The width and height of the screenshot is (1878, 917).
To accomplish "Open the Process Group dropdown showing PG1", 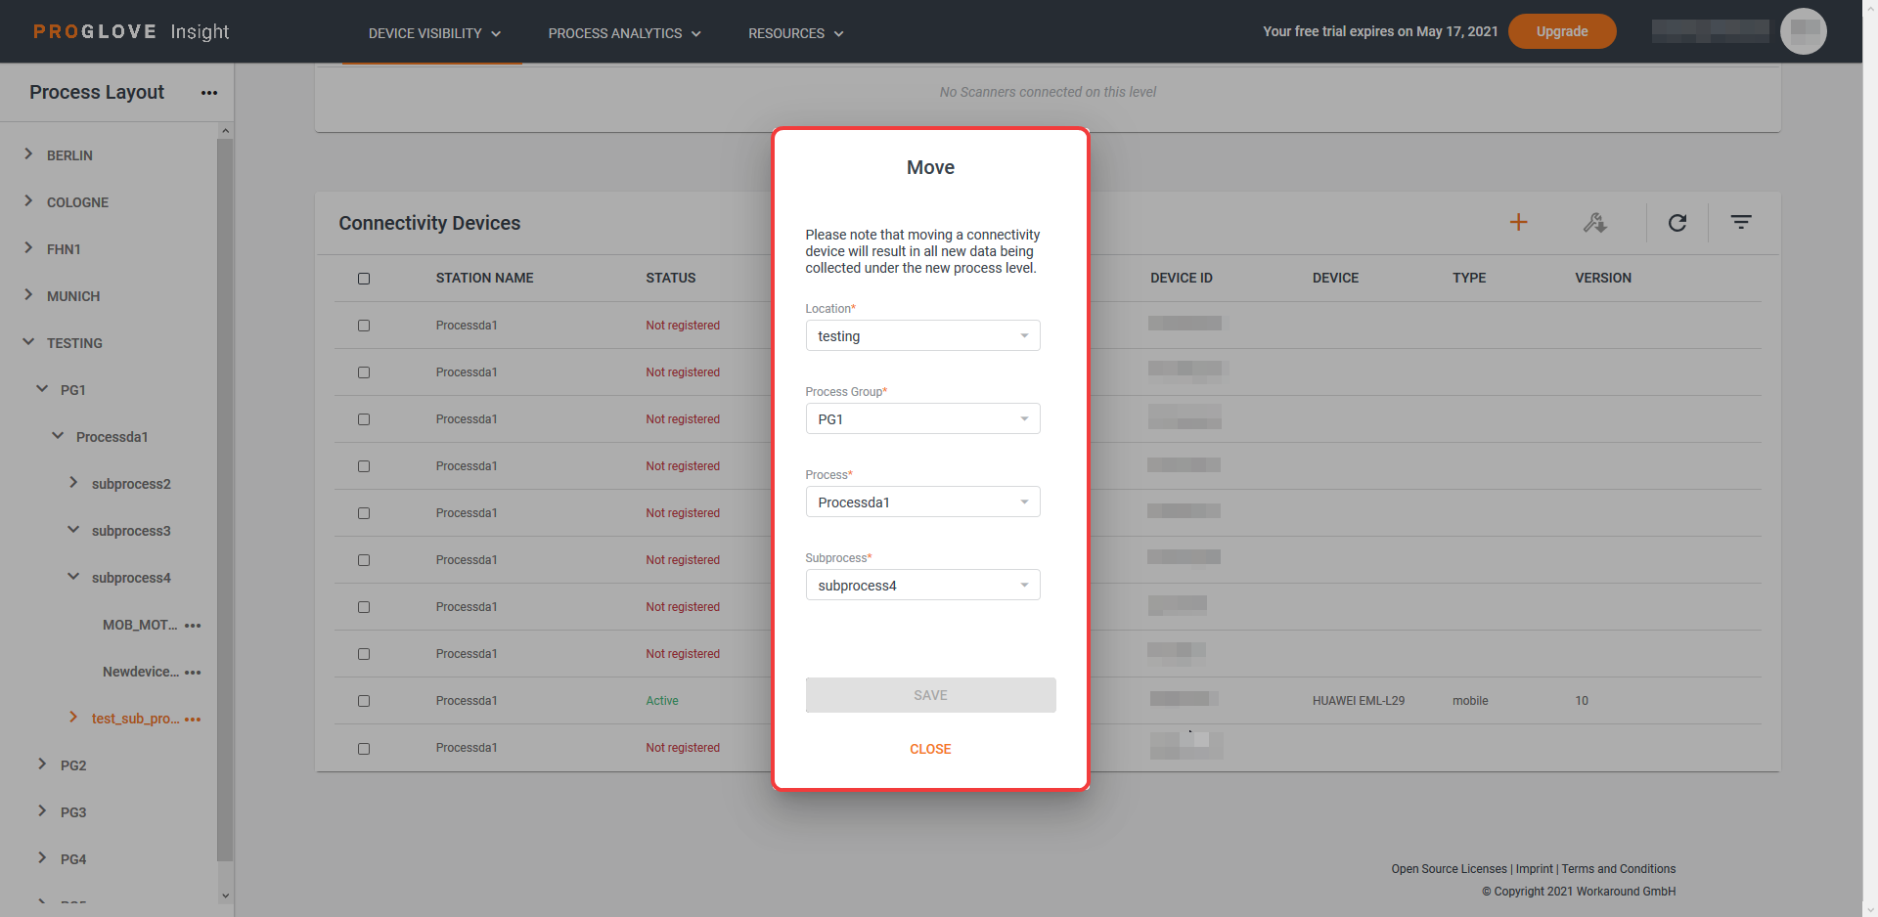I will point(922,418).
